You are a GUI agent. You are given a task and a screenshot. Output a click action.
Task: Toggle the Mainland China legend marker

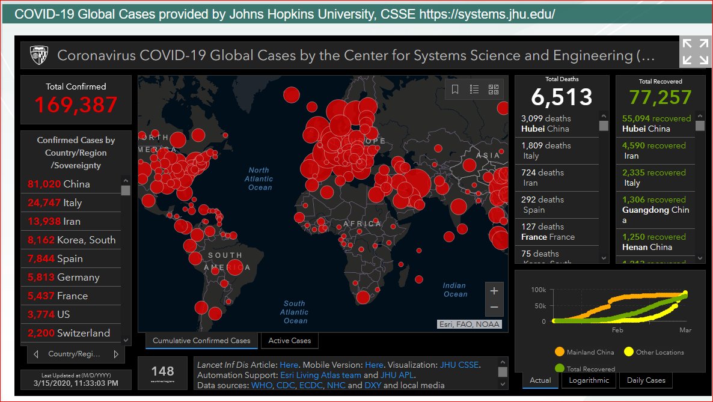click(x=560, y=352)
